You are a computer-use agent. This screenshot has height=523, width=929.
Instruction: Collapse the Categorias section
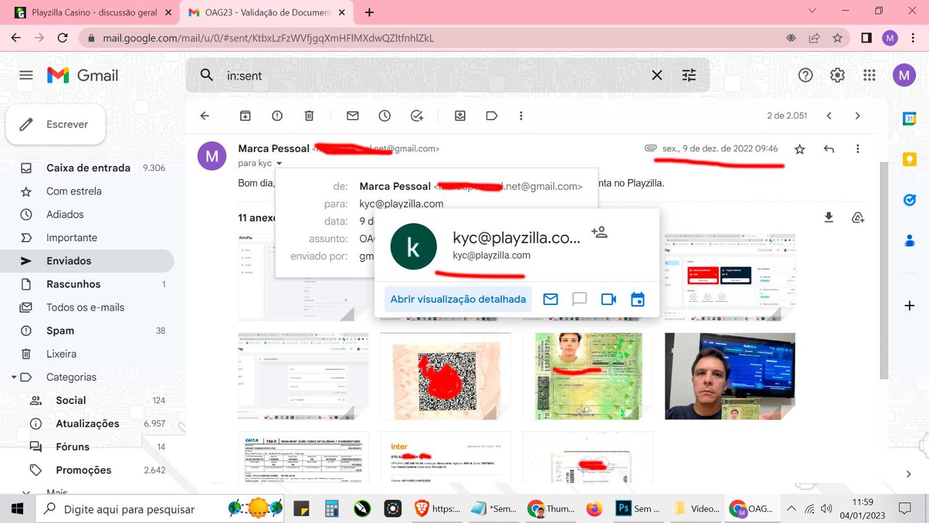14,377
